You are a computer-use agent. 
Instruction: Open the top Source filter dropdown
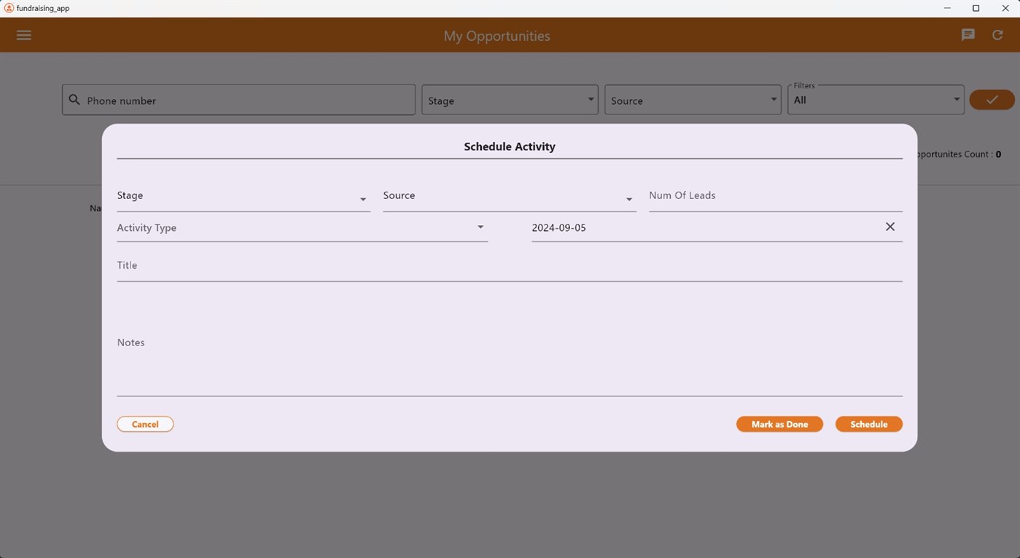[x=774, y=99]
